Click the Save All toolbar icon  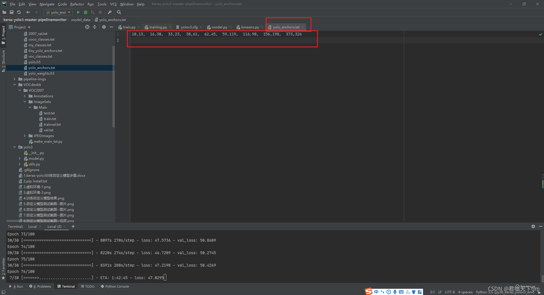[x=12, y=12]
